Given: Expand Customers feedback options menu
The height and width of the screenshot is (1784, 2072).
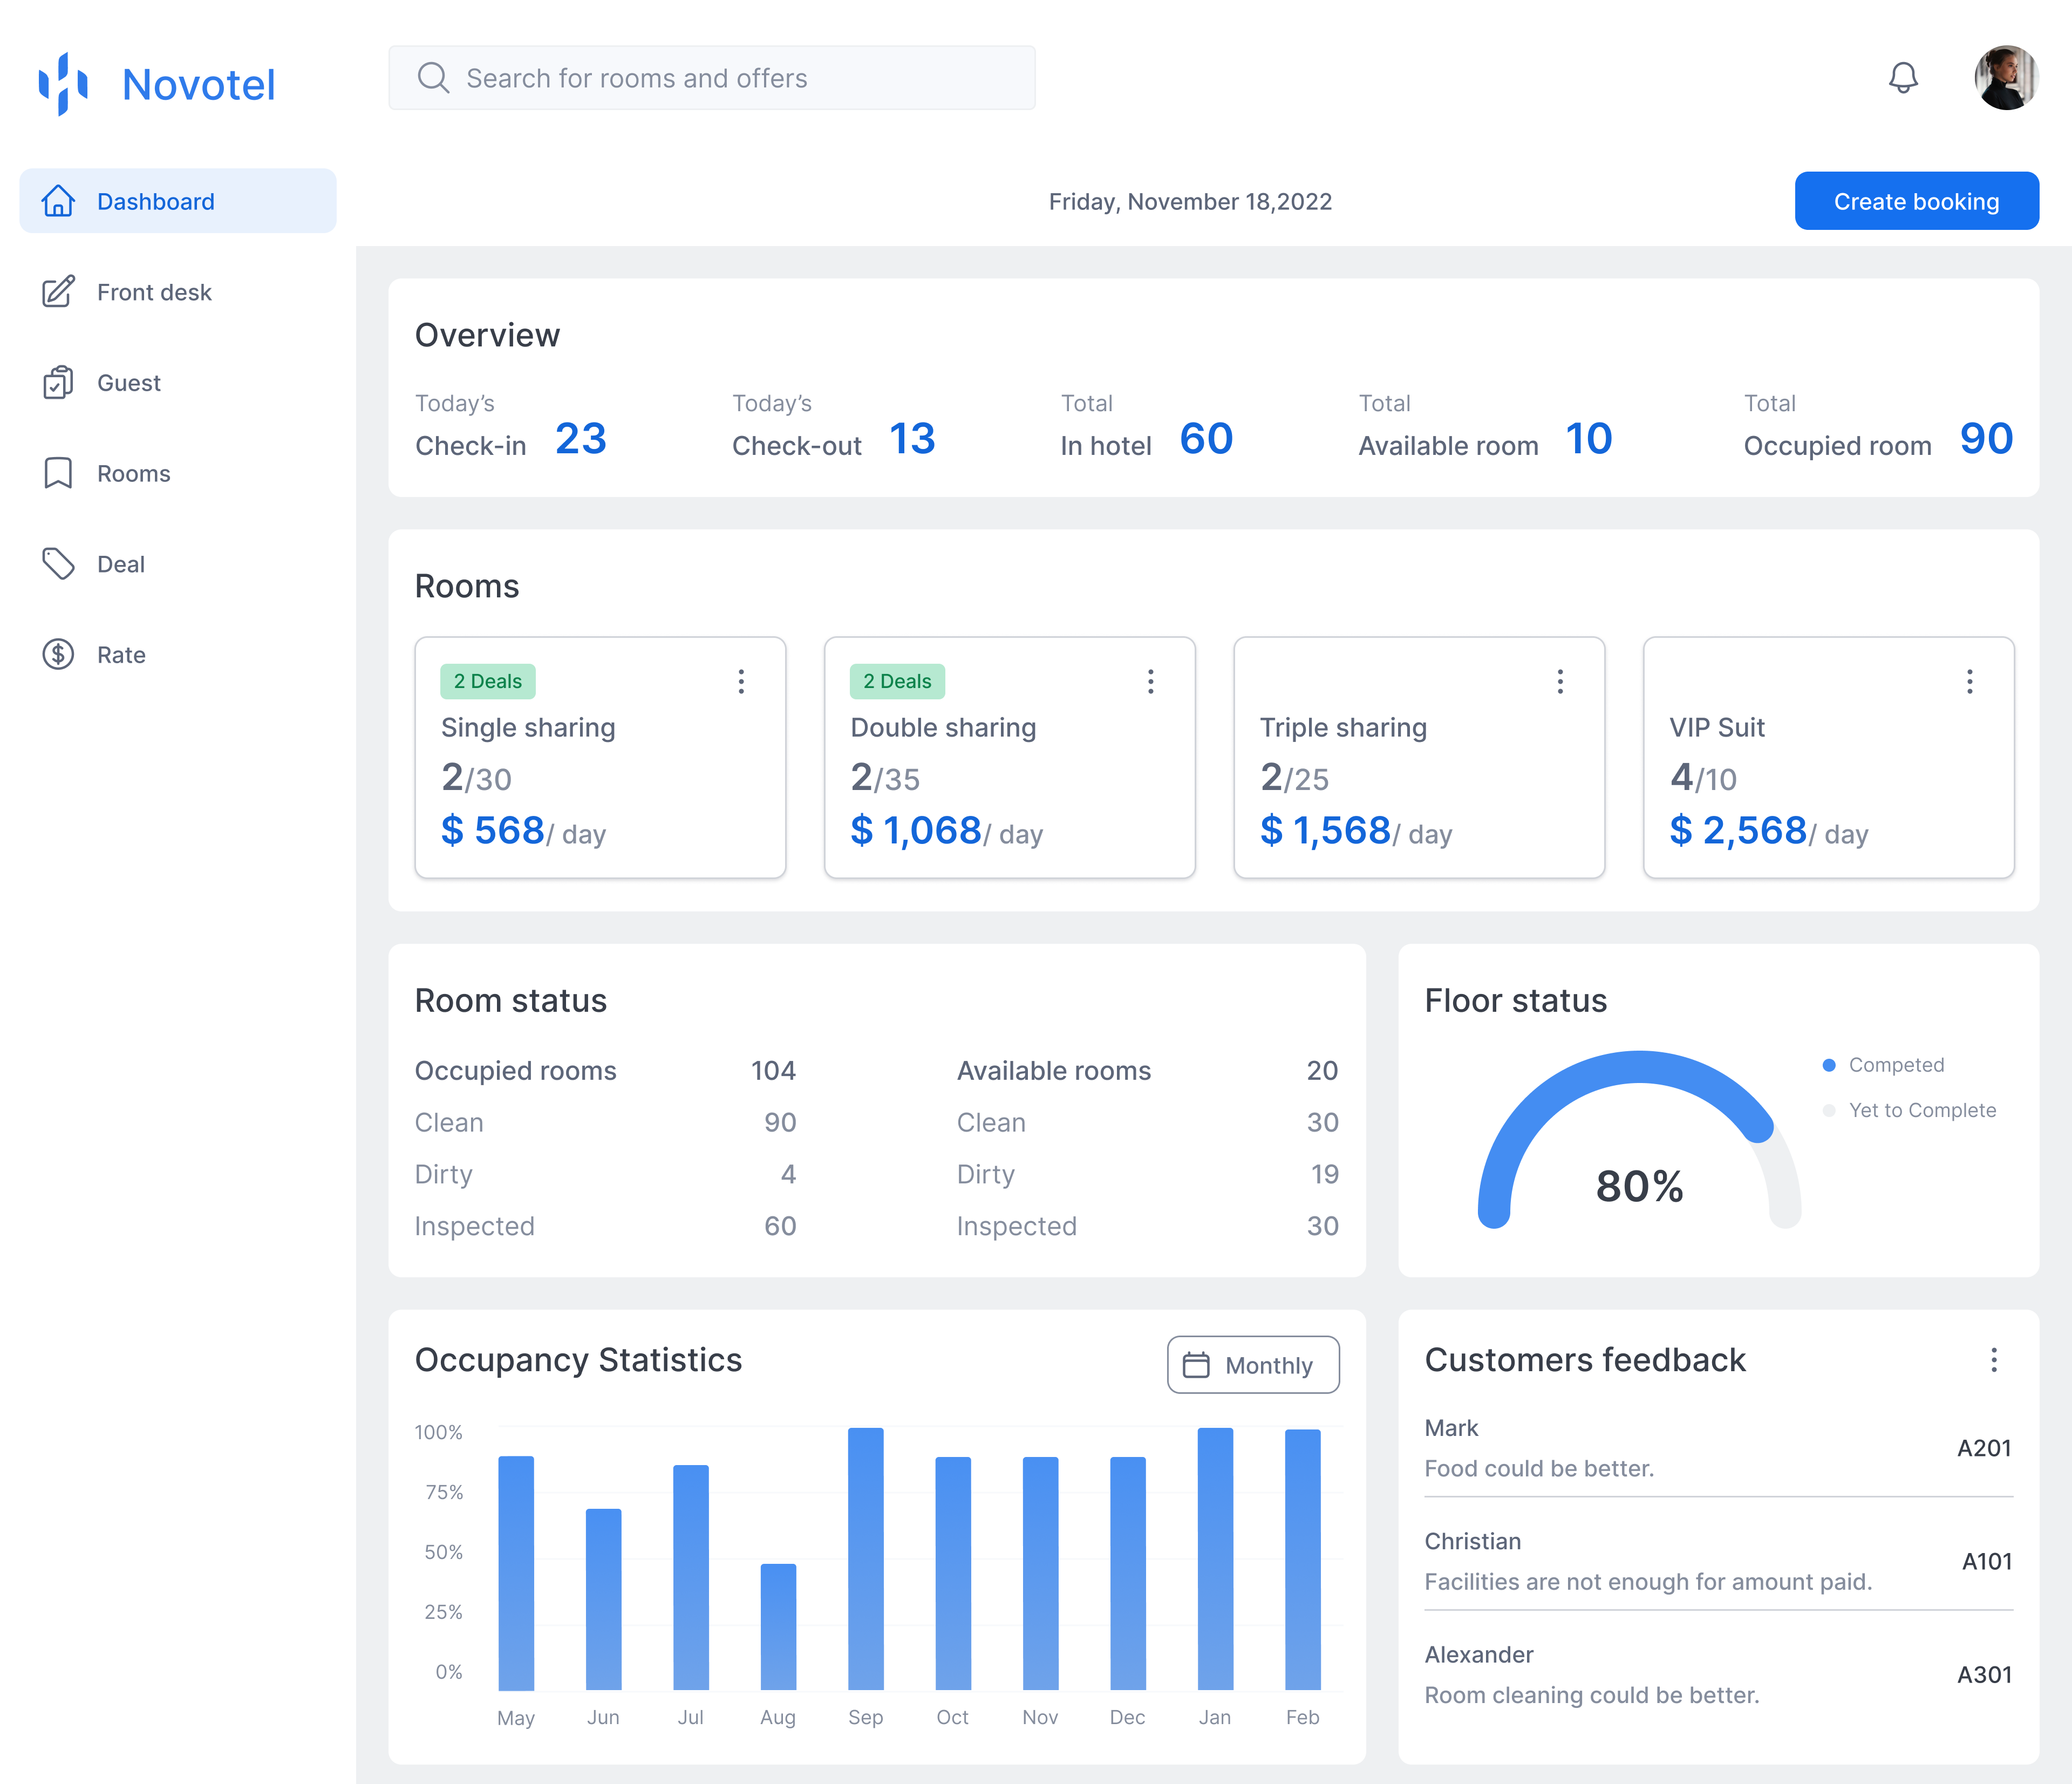Looking at the screenshot, I should (1993, 1360).
